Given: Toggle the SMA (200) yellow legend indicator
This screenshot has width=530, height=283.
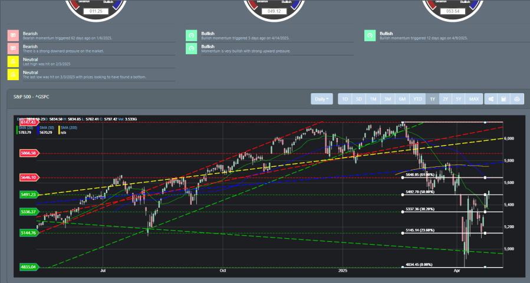Looking at the screenshot, I should (68, 128).
